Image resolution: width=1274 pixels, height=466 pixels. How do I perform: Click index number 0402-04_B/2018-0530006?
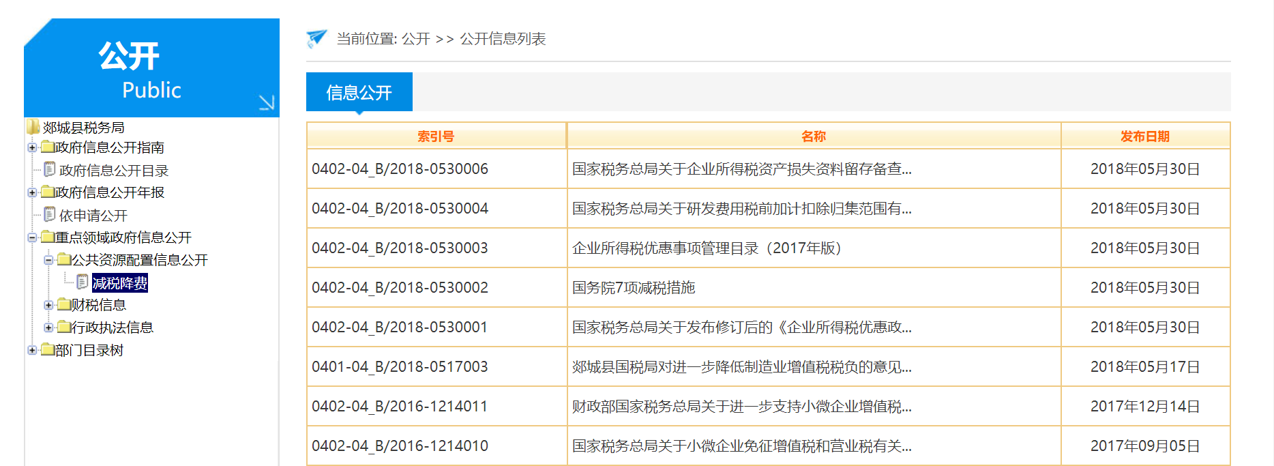pyautogui.click(x=400, y=169)
